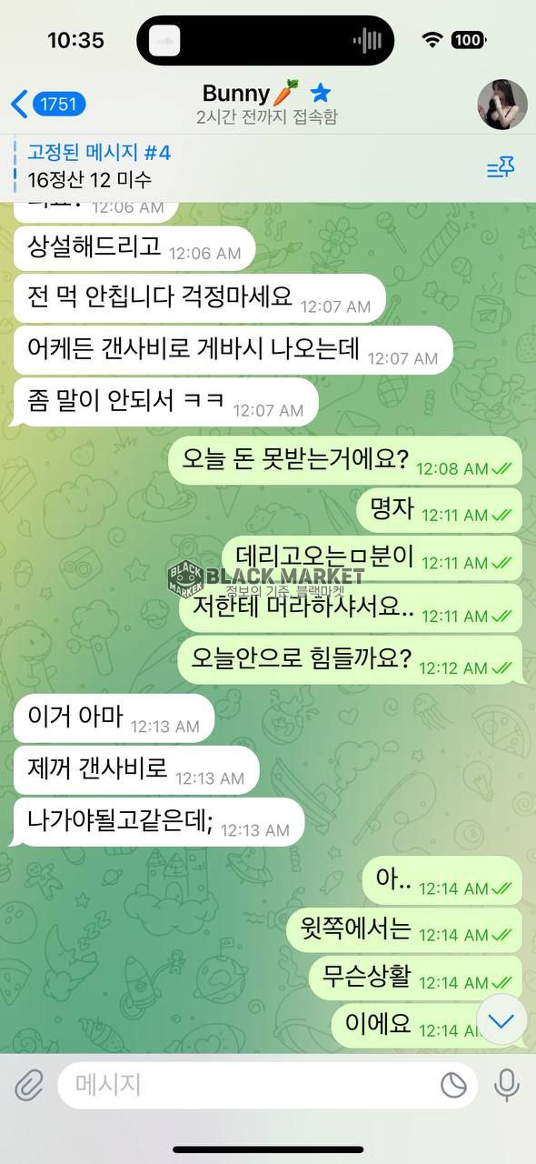Open the sticker panel icon in message field
This screenshot has width=536, height=1164.
coord(453,1084)
